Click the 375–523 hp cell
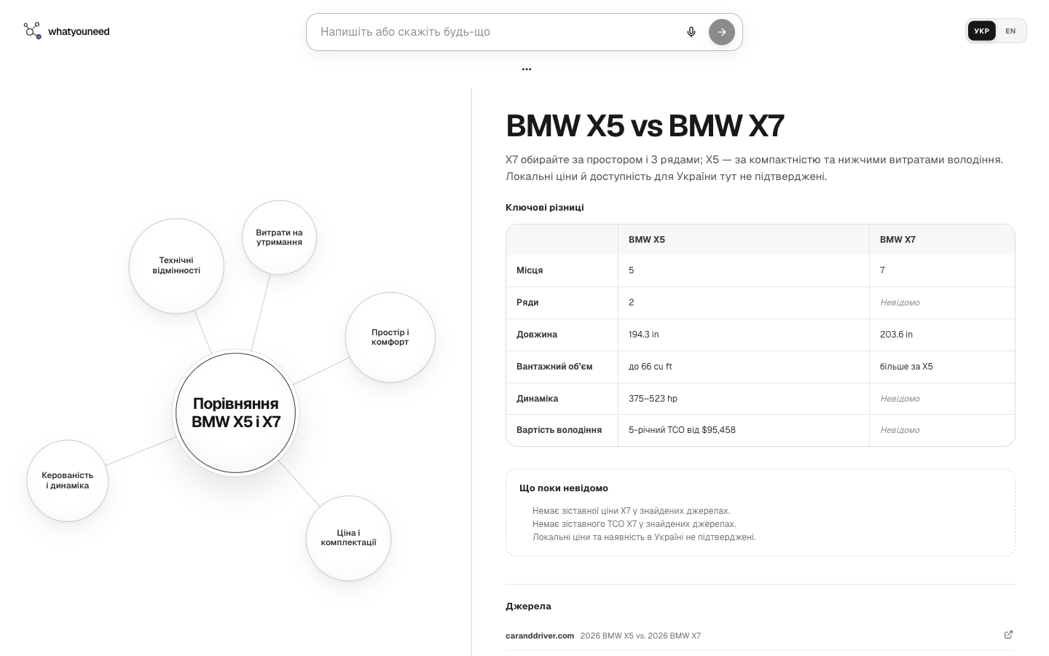 click(x=653, y=399)
